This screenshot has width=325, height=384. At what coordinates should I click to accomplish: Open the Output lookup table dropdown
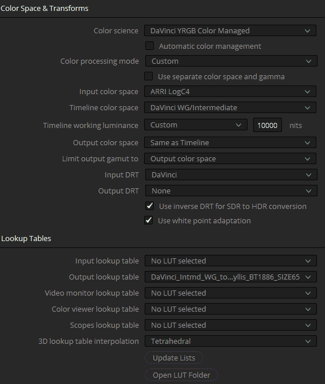click(230, 277)
